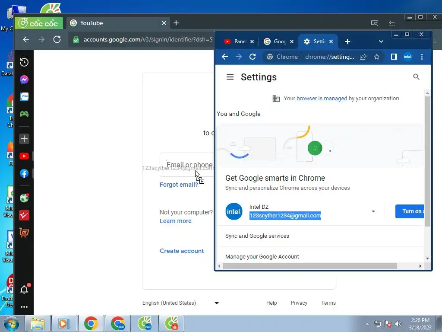Open a new tab in Cốc Cốc

176,23
